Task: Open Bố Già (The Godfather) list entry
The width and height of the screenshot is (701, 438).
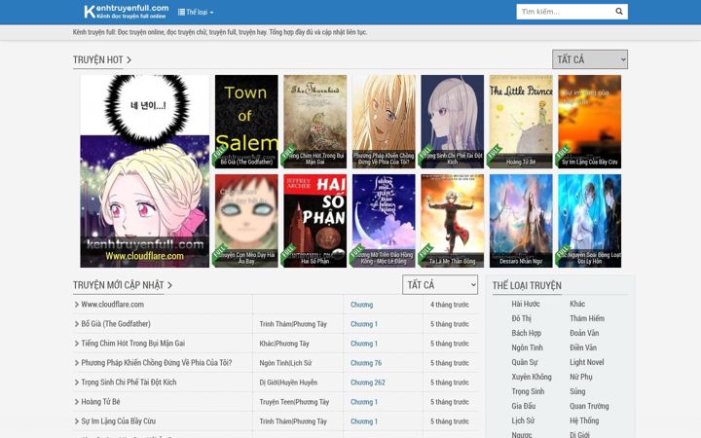Action: (x=115, y=323)
